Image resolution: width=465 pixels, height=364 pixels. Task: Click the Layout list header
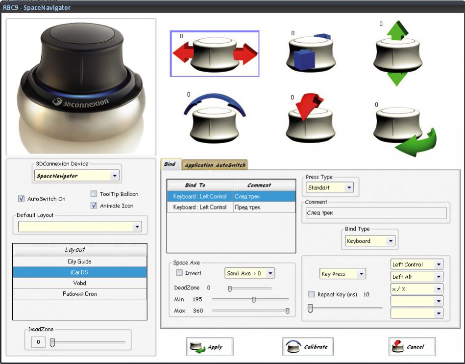click(80, 250)
